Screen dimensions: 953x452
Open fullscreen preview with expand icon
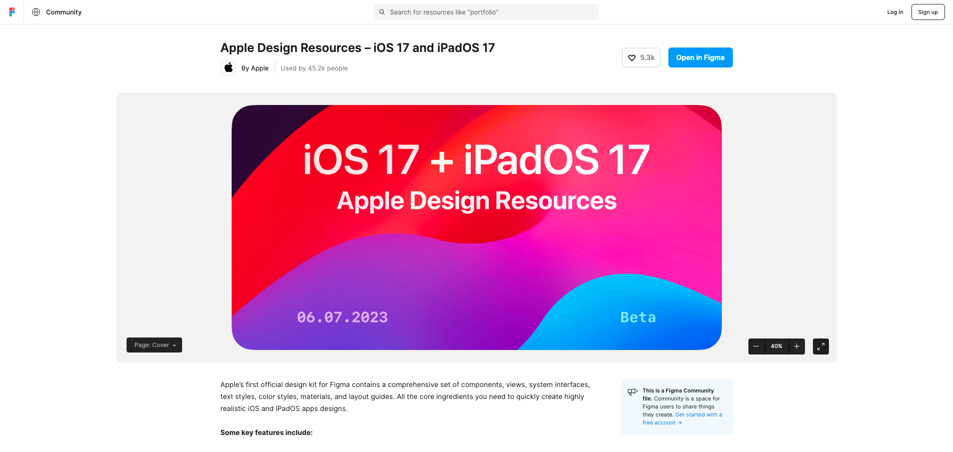tap(821, 346)
